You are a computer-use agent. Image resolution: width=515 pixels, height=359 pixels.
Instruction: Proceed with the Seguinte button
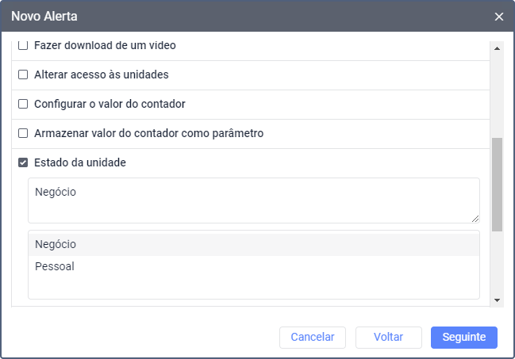pyautogui.click(x=463, y=337)
